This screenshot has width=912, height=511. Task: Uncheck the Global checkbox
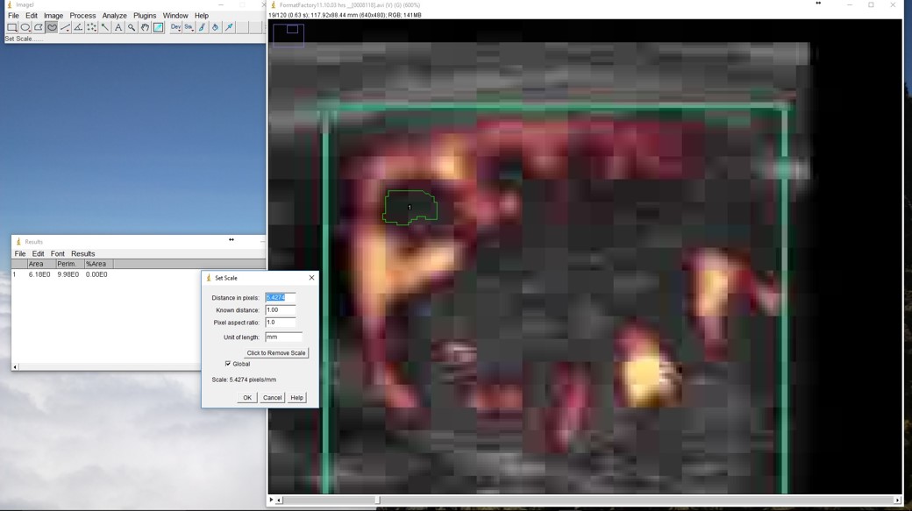[x=228, y=364]
